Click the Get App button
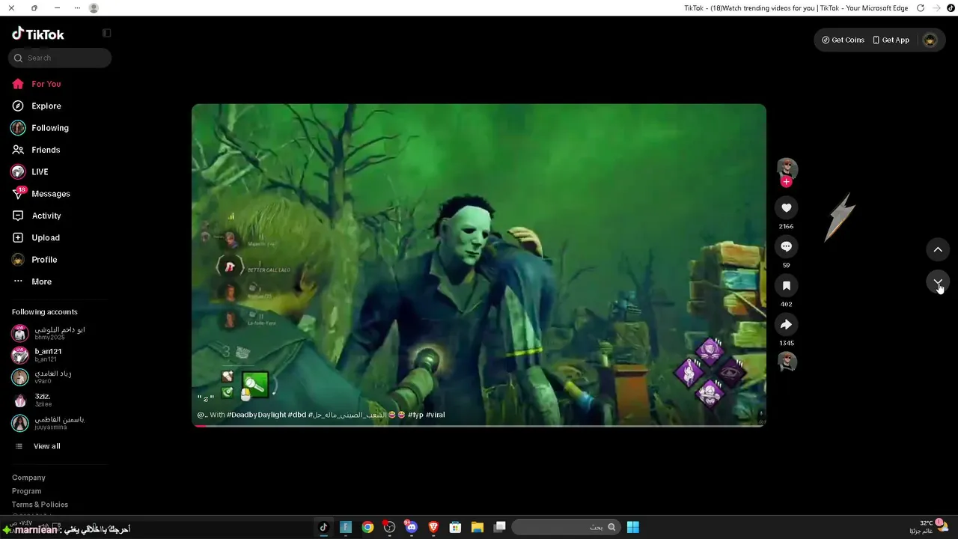The width and height of the screenshot is (958, 539). (891, 40)
